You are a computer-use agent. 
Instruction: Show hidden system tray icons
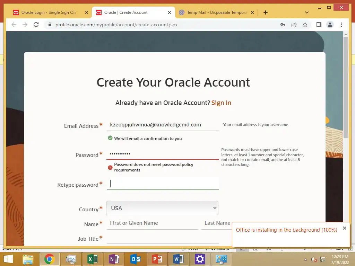[x=305, y=259]
